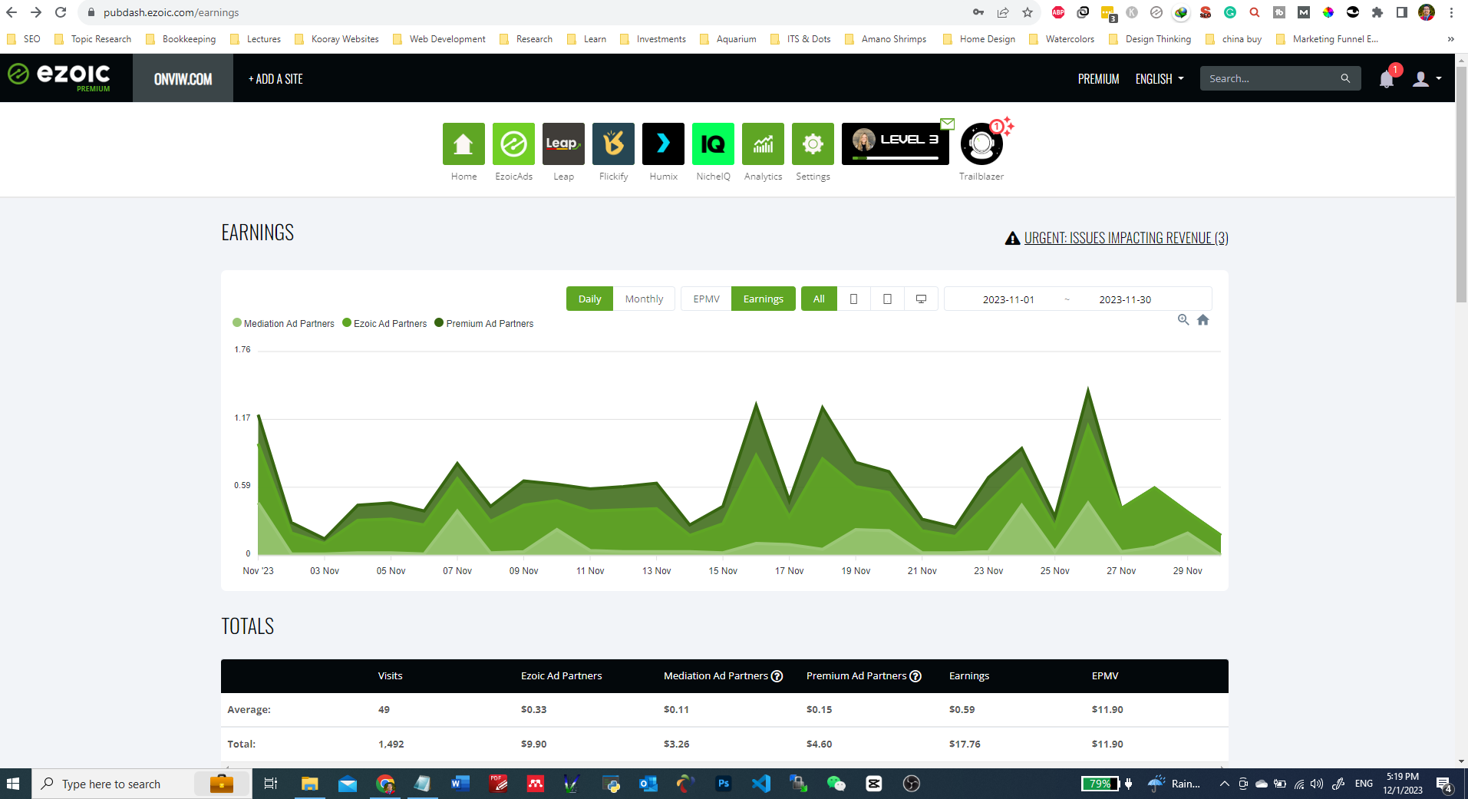
Task: Click the search magnifier icon in header
Action: tap(1345, 78)
